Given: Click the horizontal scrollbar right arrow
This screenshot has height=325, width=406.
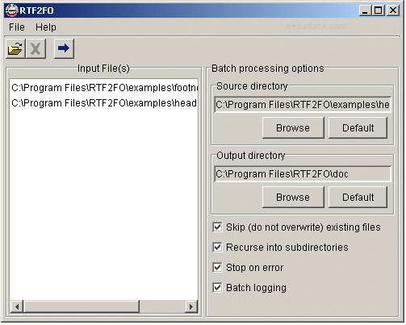Looking at the screenshot, I should (191, 306).
